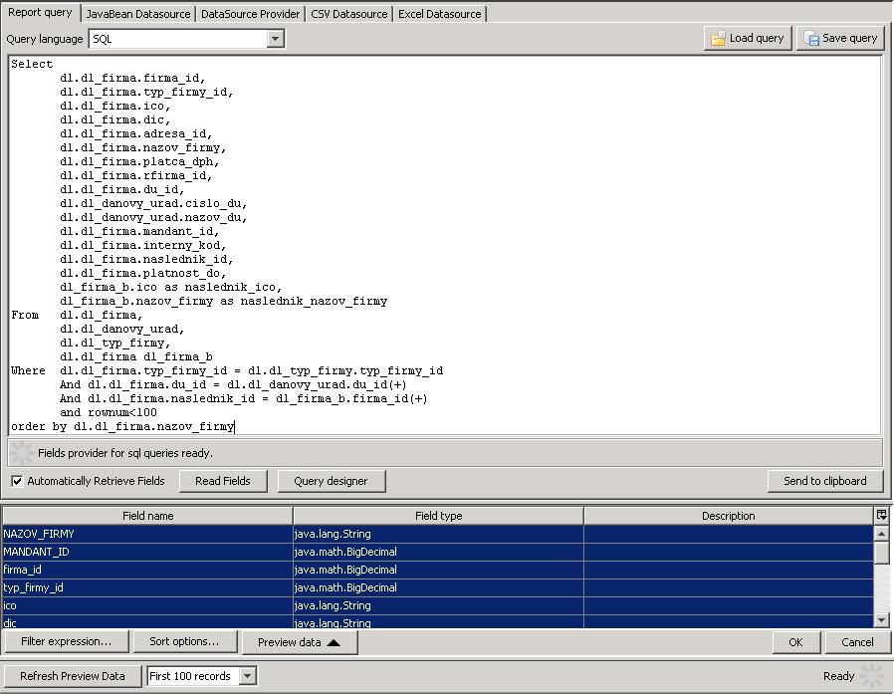Click java.math.BigDecimal type of MANDANT_ID
The width and height of the screenshot is (894, 694).
click(345, 552)
